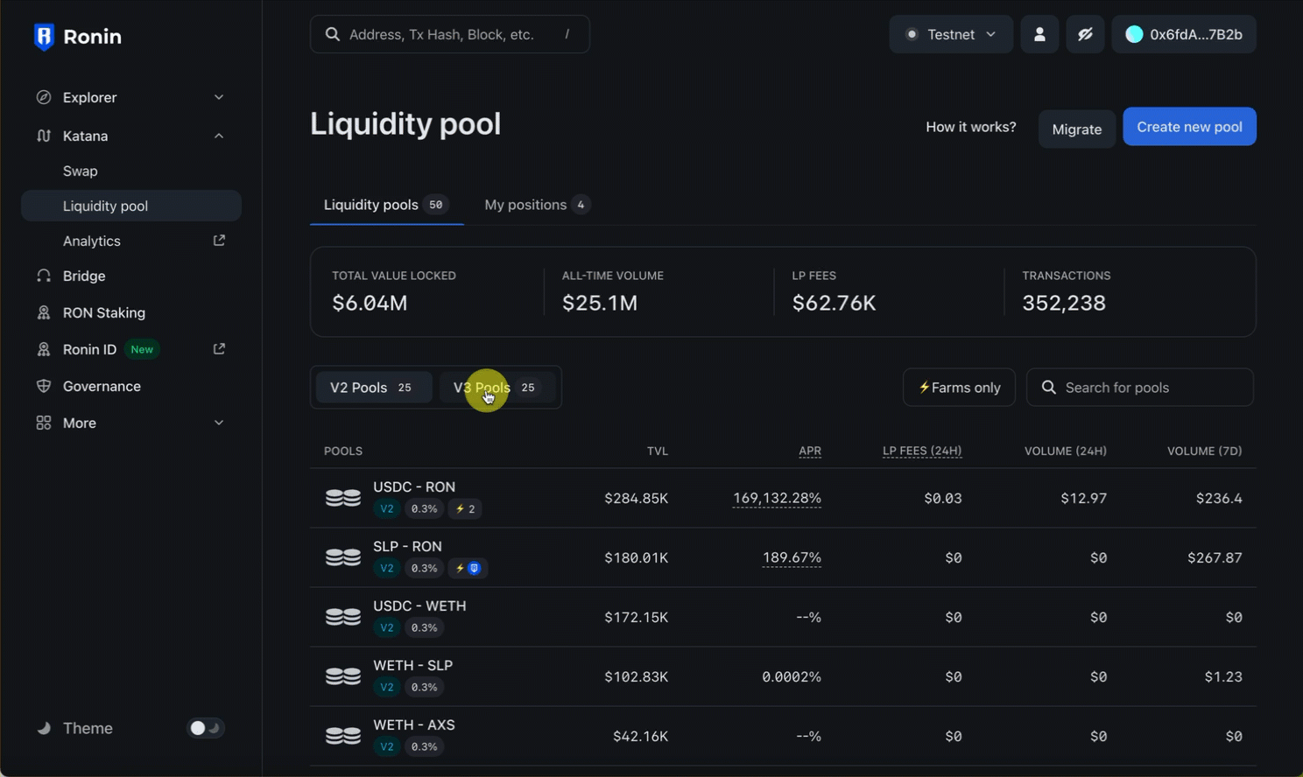The image size is (1303, 777).
Task: Expand the More sidebar menu
Action: coord(219,423)
